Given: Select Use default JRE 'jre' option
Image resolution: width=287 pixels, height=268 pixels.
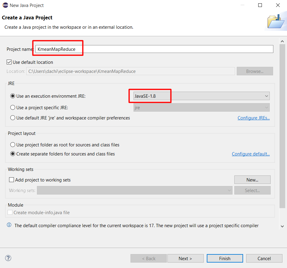Looking at the screenshot, I should (13, 118).
